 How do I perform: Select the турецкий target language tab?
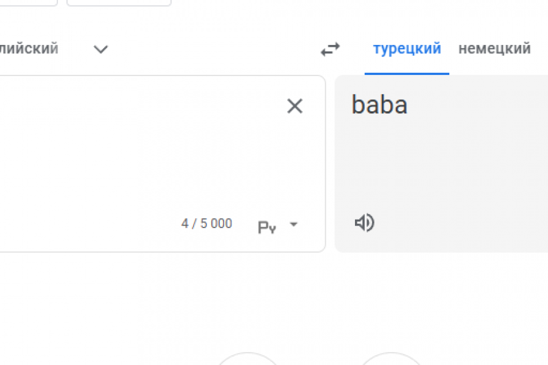click(407, 49)
